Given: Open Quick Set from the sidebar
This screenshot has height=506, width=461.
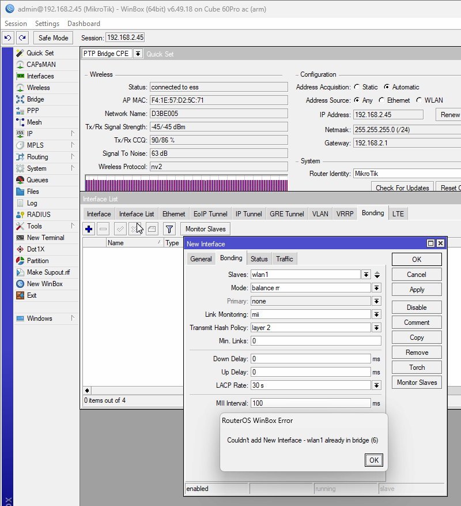Looking at the screenshot, I should point(40,53).
